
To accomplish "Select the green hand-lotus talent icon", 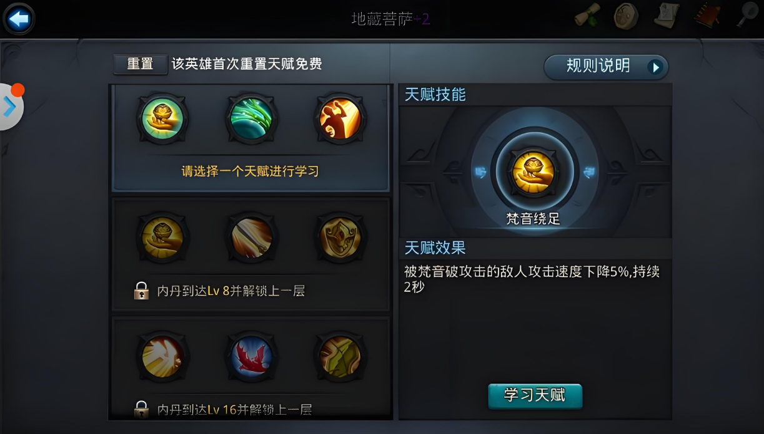I will [162, 118].
